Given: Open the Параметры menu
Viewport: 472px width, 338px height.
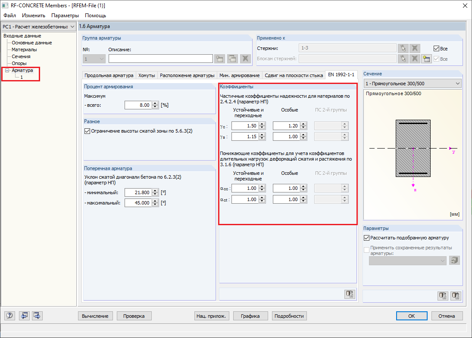Looking at the screenshot, I should [x=65, y=16].
